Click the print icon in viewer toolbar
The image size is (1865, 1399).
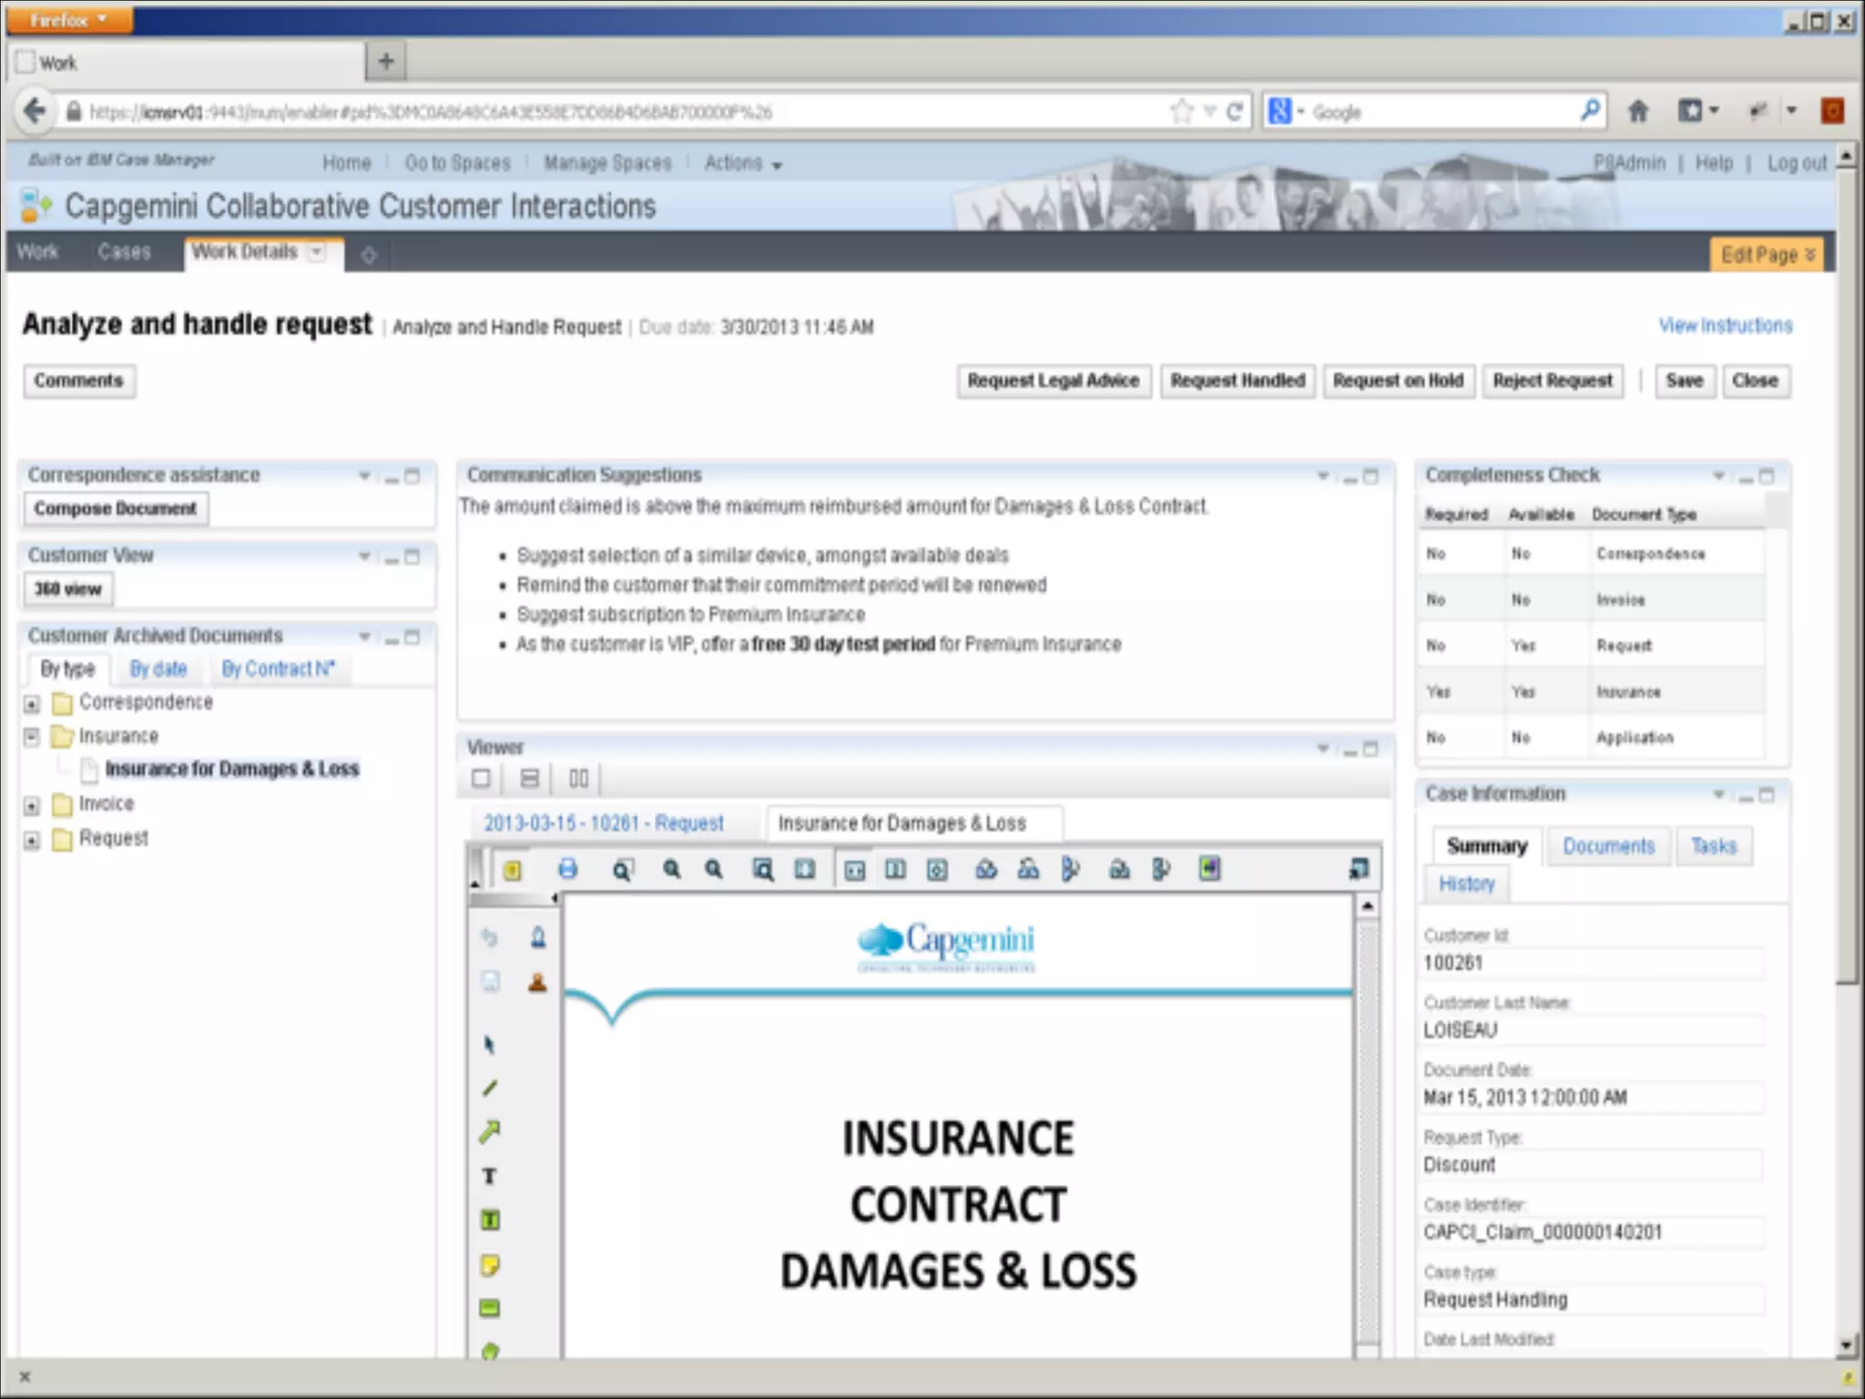click(x=567, y=869)
